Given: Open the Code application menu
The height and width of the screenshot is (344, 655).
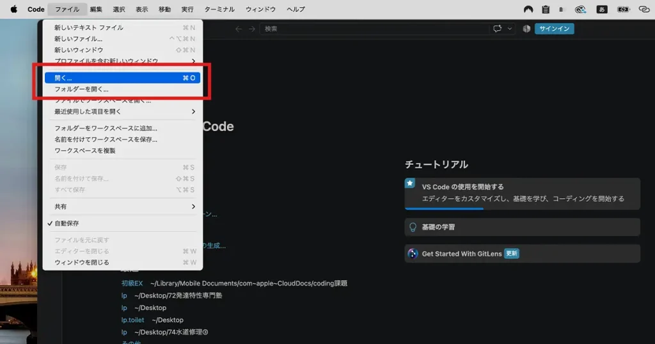Looking at the screenshot, I should coord(36,9).
